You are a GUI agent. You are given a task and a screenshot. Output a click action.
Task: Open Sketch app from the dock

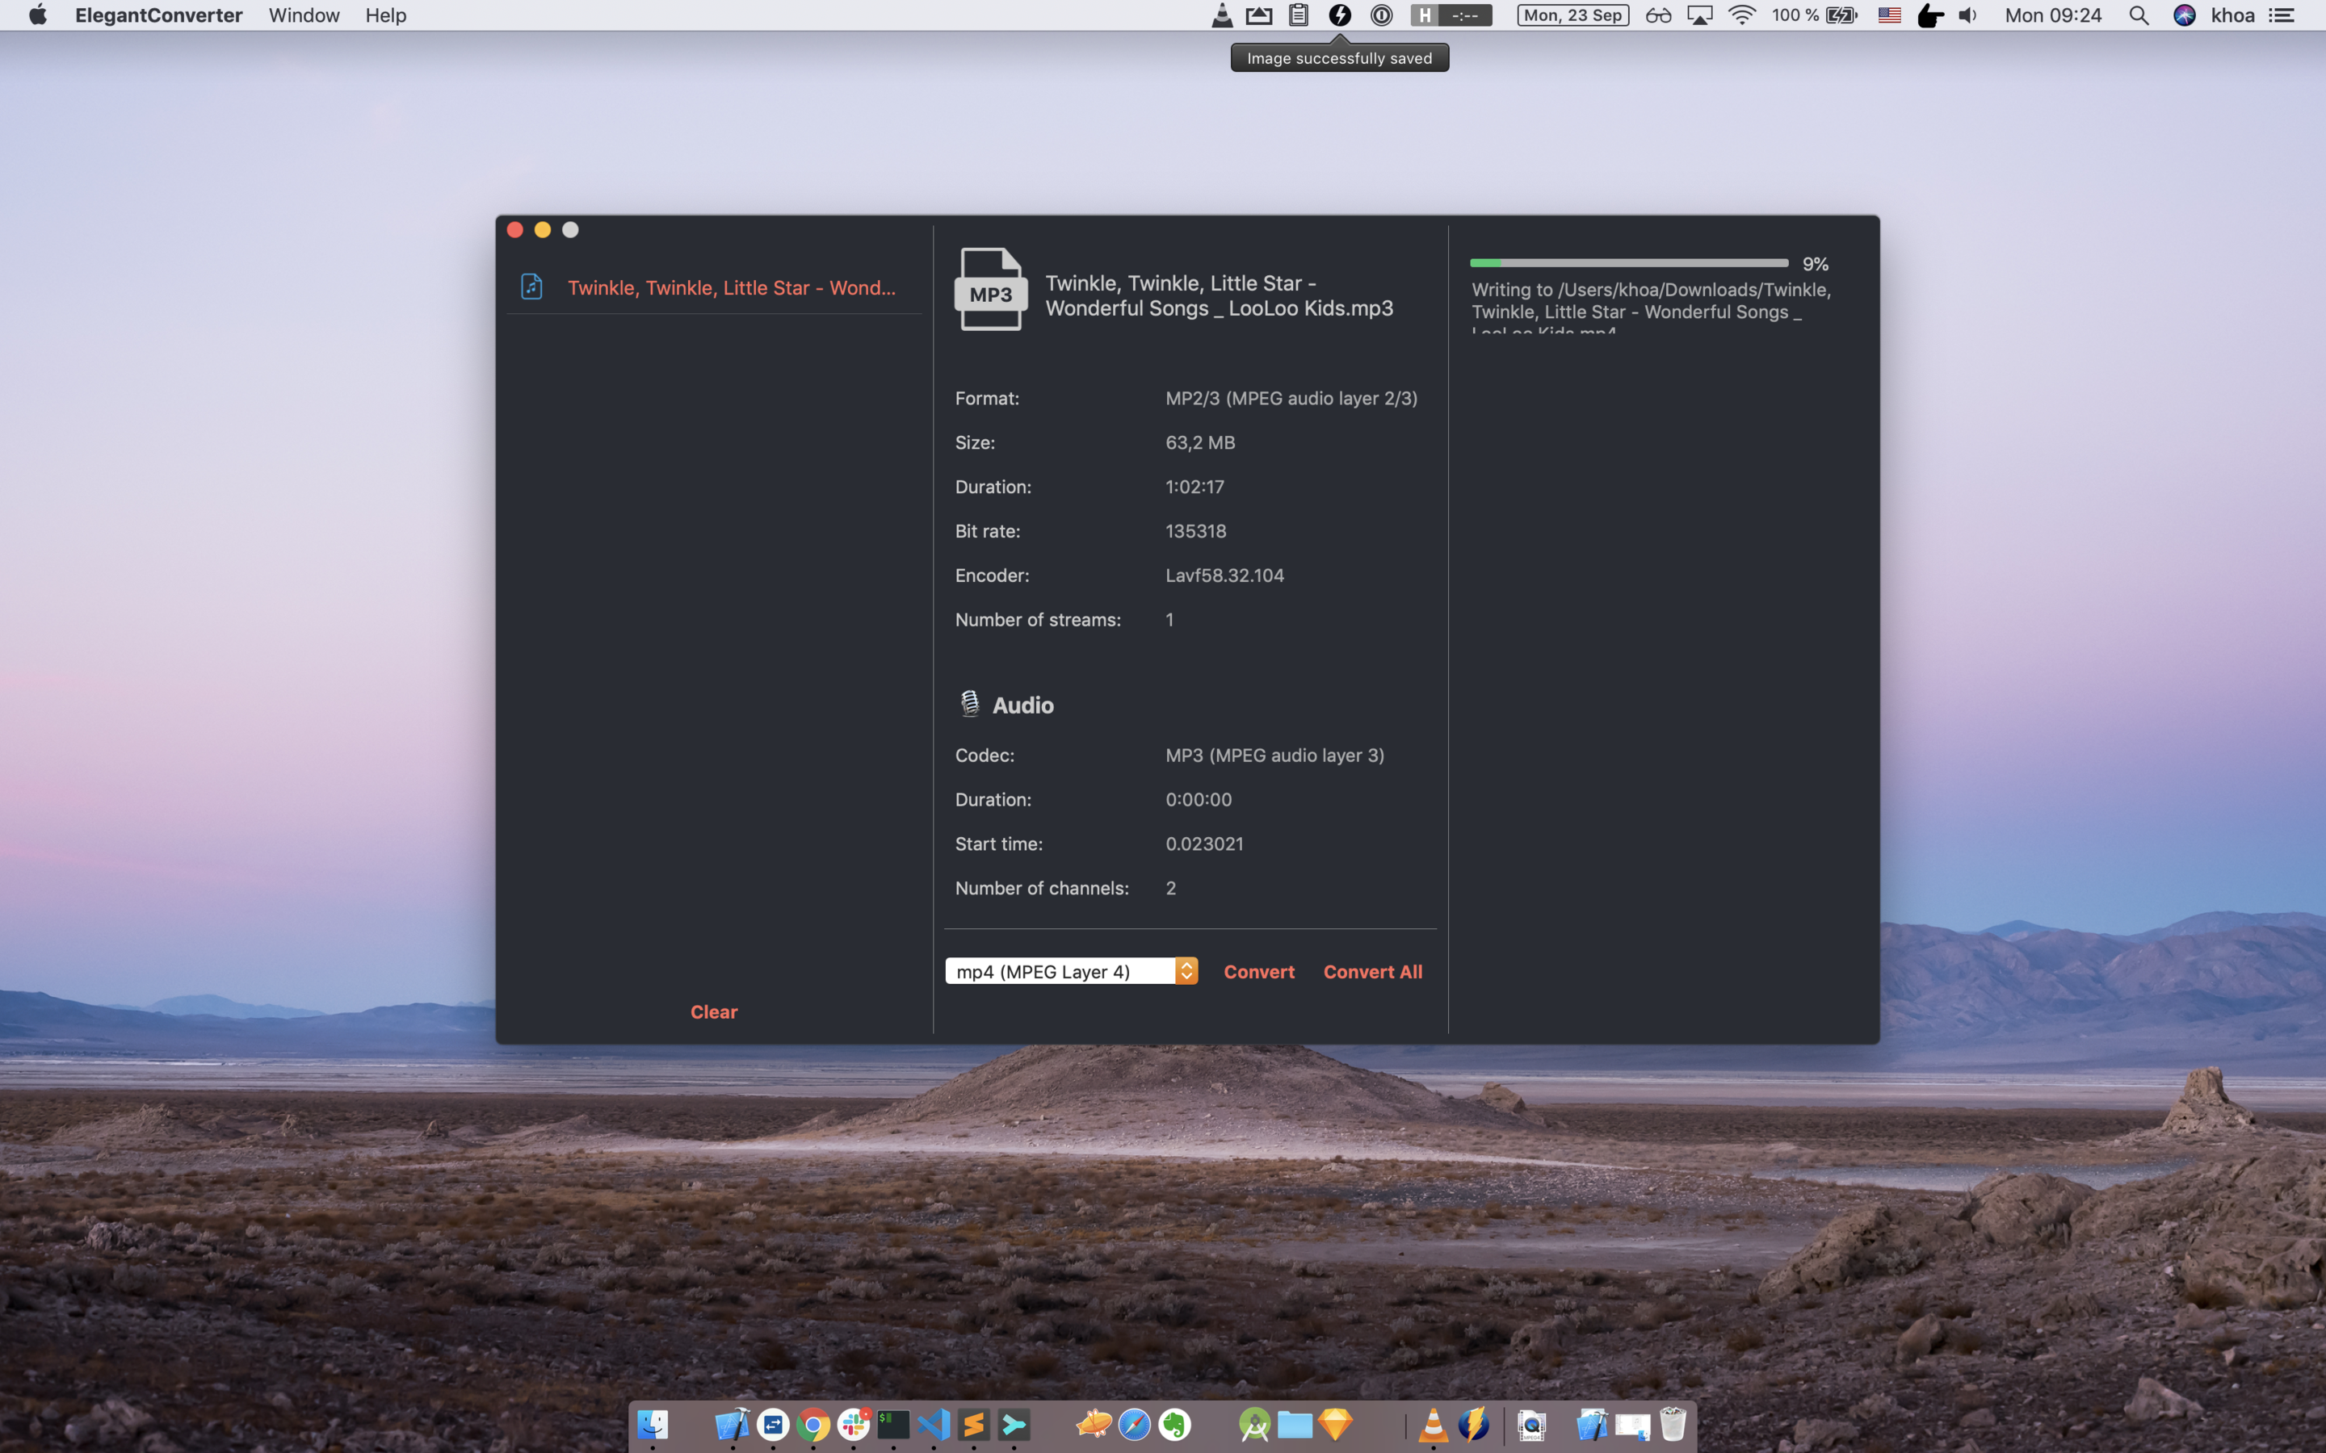coord(1335,1424)
